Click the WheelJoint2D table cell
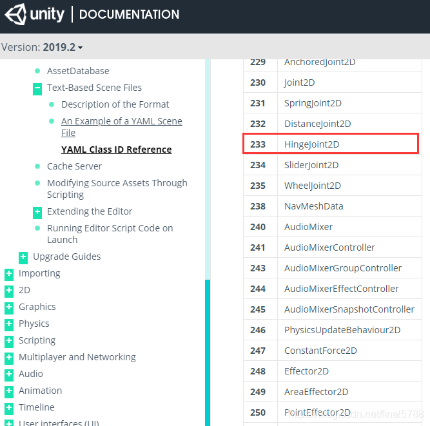 (x=349, y=186)
